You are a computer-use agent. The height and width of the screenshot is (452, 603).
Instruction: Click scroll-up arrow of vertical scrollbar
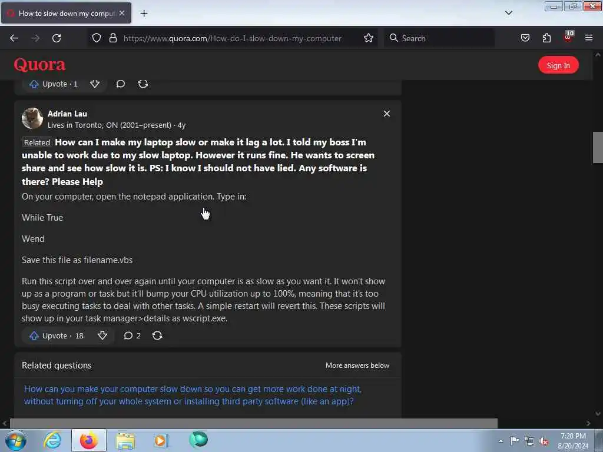[598, 55]
